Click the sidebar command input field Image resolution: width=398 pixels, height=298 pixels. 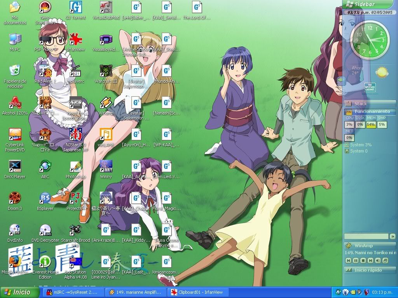point(366,236)
